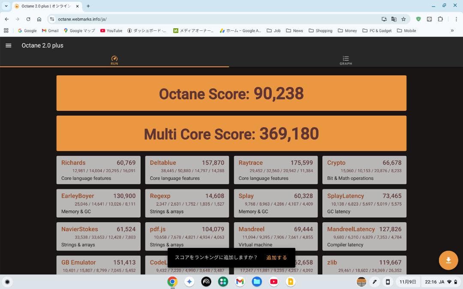Open the Files app in the shelf
The width and height of the screenshot is (463, 289).
point(257,282)
